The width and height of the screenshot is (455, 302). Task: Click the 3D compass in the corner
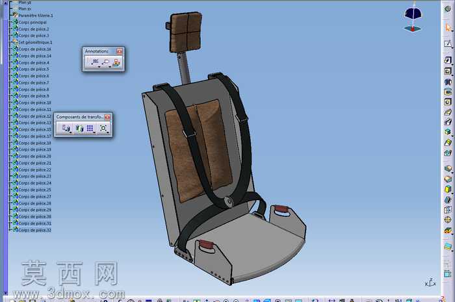(x=413, y=18)
